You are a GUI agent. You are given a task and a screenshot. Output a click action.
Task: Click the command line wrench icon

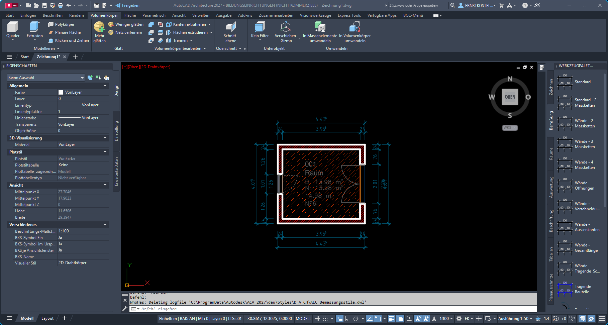pyautogui.click(x=125, y=309)
